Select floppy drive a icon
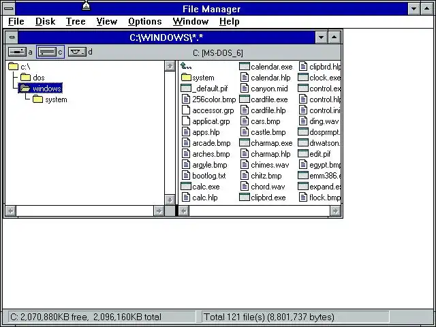Viewport: 436px width, 327px height. click(x=17, y=52)
